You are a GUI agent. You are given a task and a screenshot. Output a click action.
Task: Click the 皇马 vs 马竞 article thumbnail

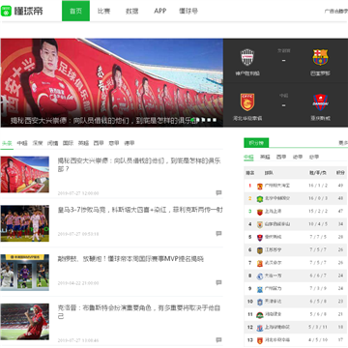pos(25,223)
